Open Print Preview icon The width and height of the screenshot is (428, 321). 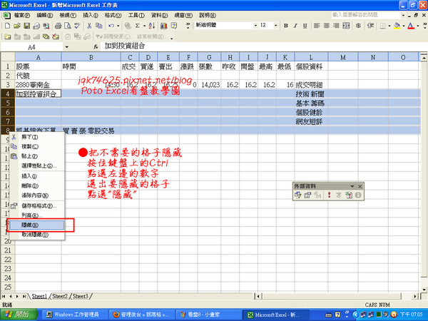tap(68, 26)
